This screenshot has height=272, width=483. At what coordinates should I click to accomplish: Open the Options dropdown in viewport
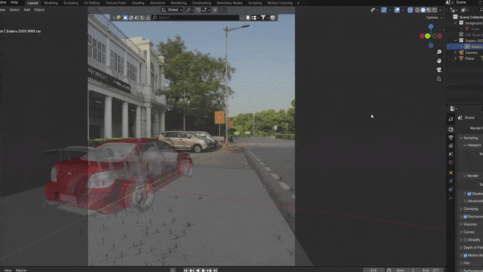(434, 18)
